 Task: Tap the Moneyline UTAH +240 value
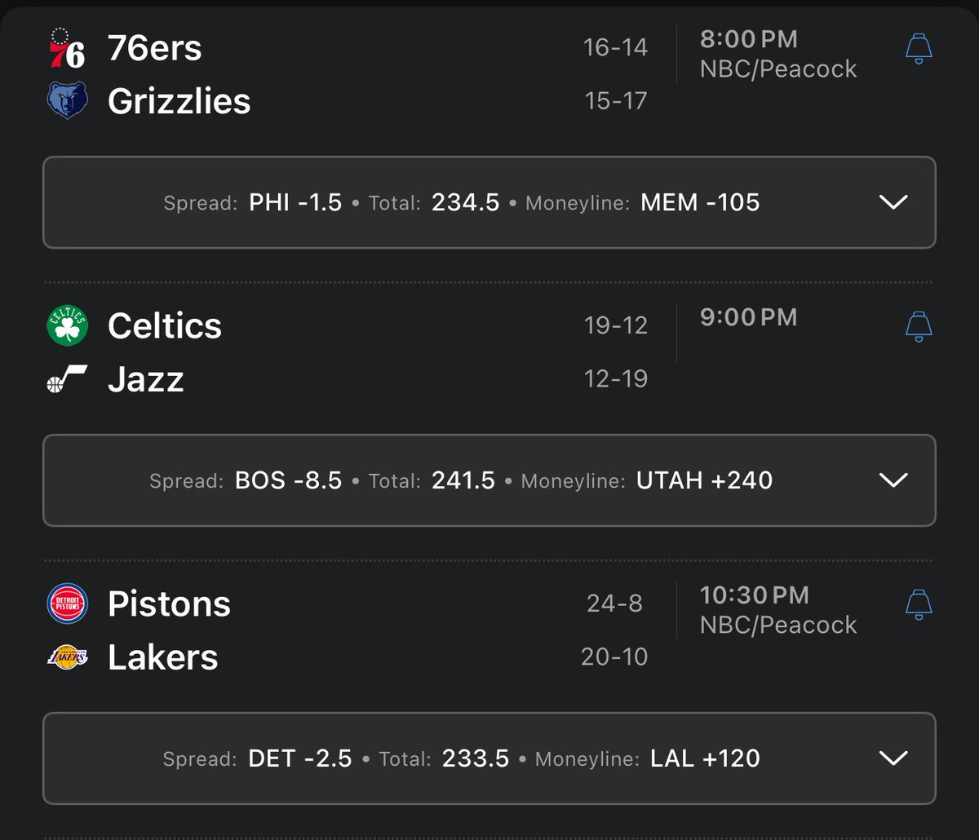click(x=704, y=480)
